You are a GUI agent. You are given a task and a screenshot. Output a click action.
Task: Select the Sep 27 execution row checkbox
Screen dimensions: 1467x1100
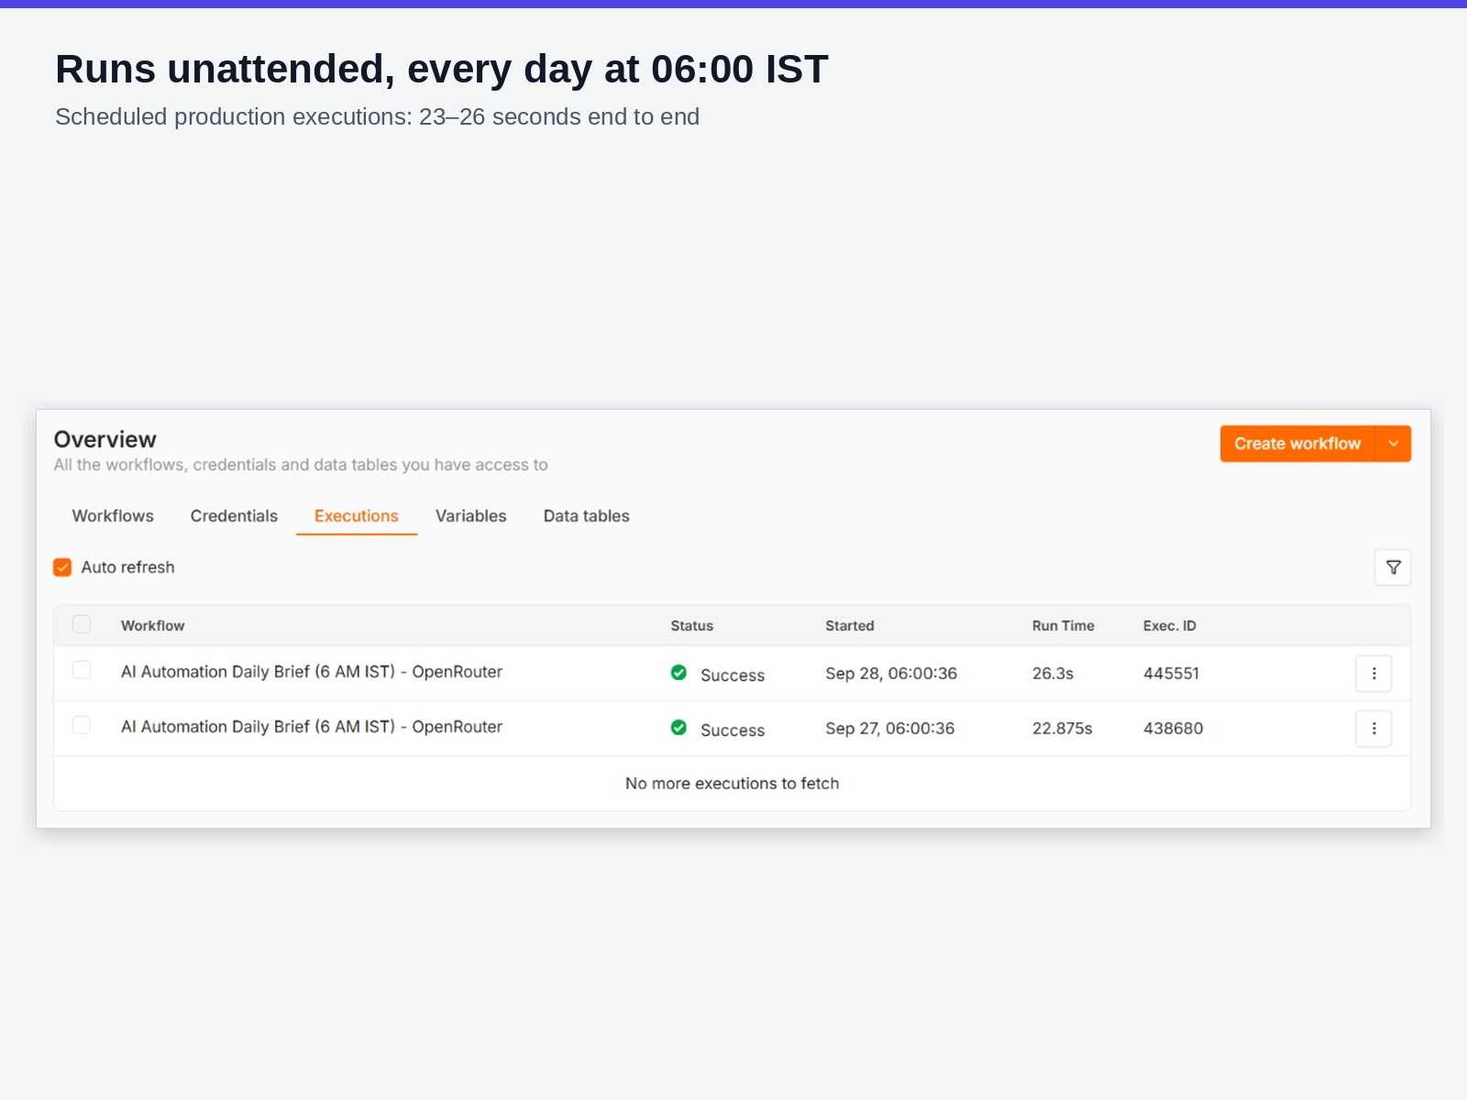point(82,725)
